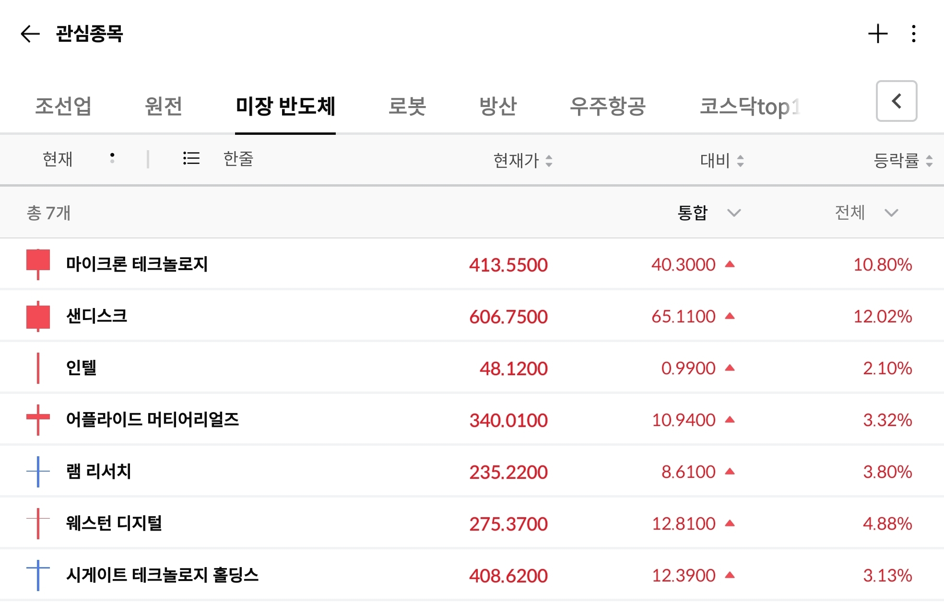The height and width of the screenshot is (605, 944).
Task: Click the plus icon to add stock
Action: point(878,34)
